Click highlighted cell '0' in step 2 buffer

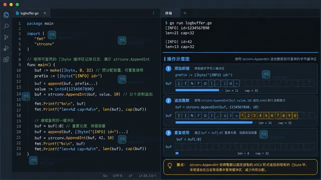click(295, 115)
